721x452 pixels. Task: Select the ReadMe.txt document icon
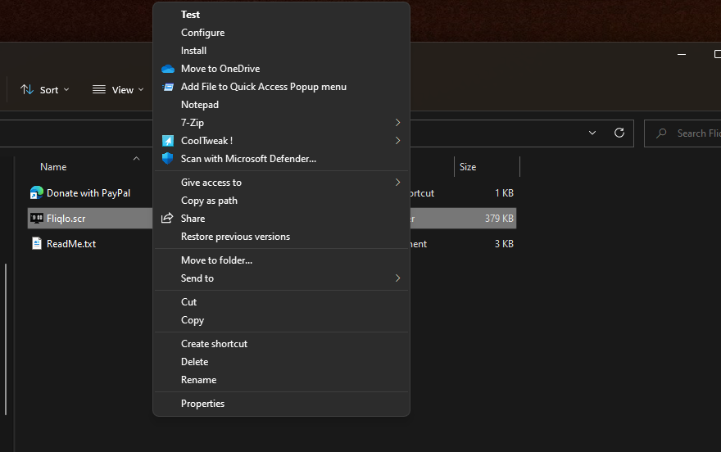pos(37,244)
